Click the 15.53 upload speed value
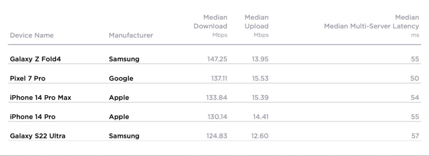 pos(260,78)
